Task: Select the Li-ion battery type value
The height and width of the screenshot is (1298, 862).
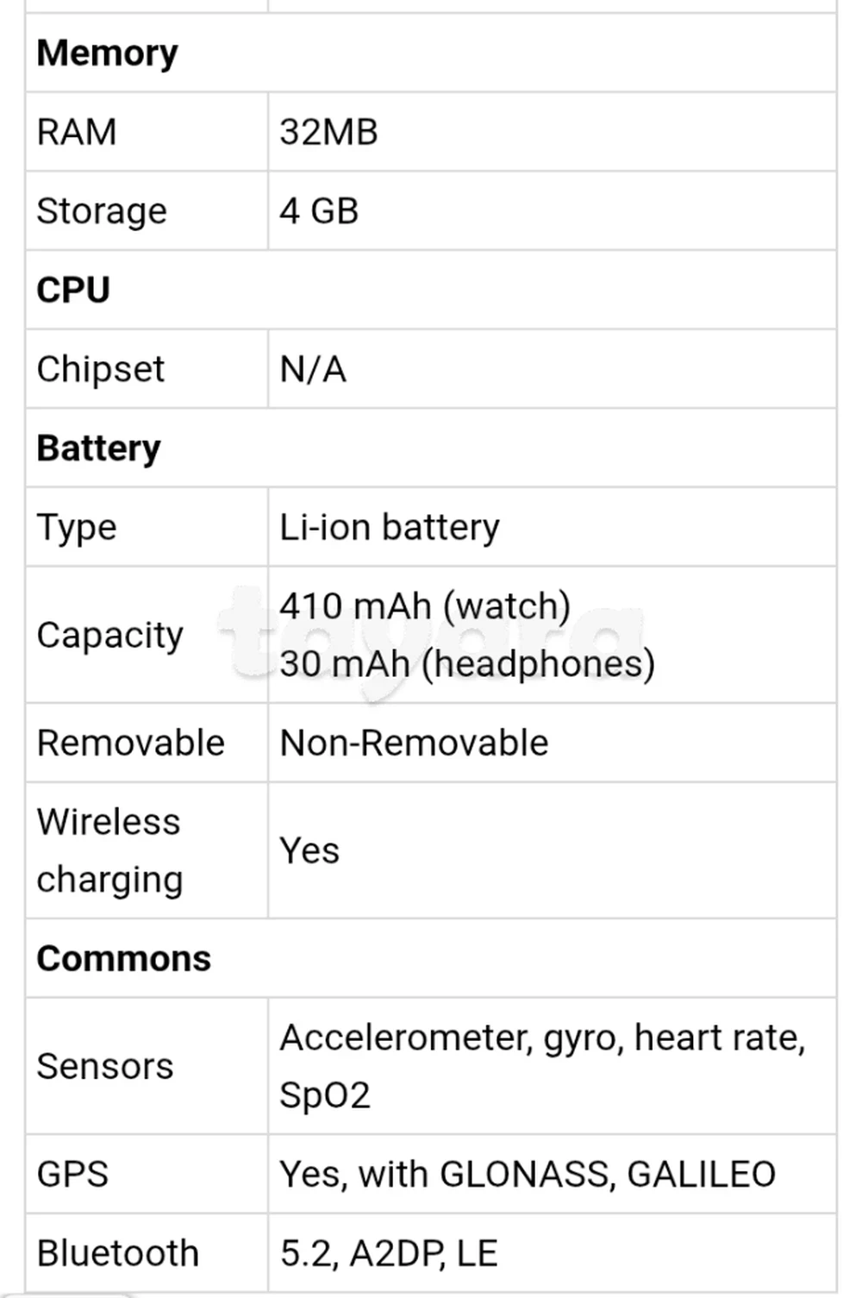Action: [x=390, y=527]
